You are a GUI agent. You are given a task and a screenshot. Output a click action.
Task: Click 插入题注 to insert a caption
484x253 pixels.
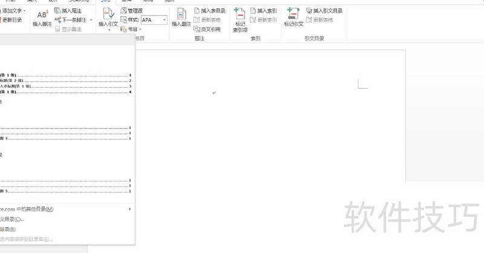click(x=181, y=18)
